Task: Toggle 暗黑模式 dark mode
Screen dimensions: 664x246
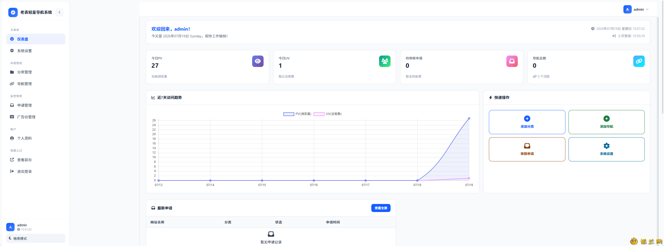Action: tap(36, 238)
